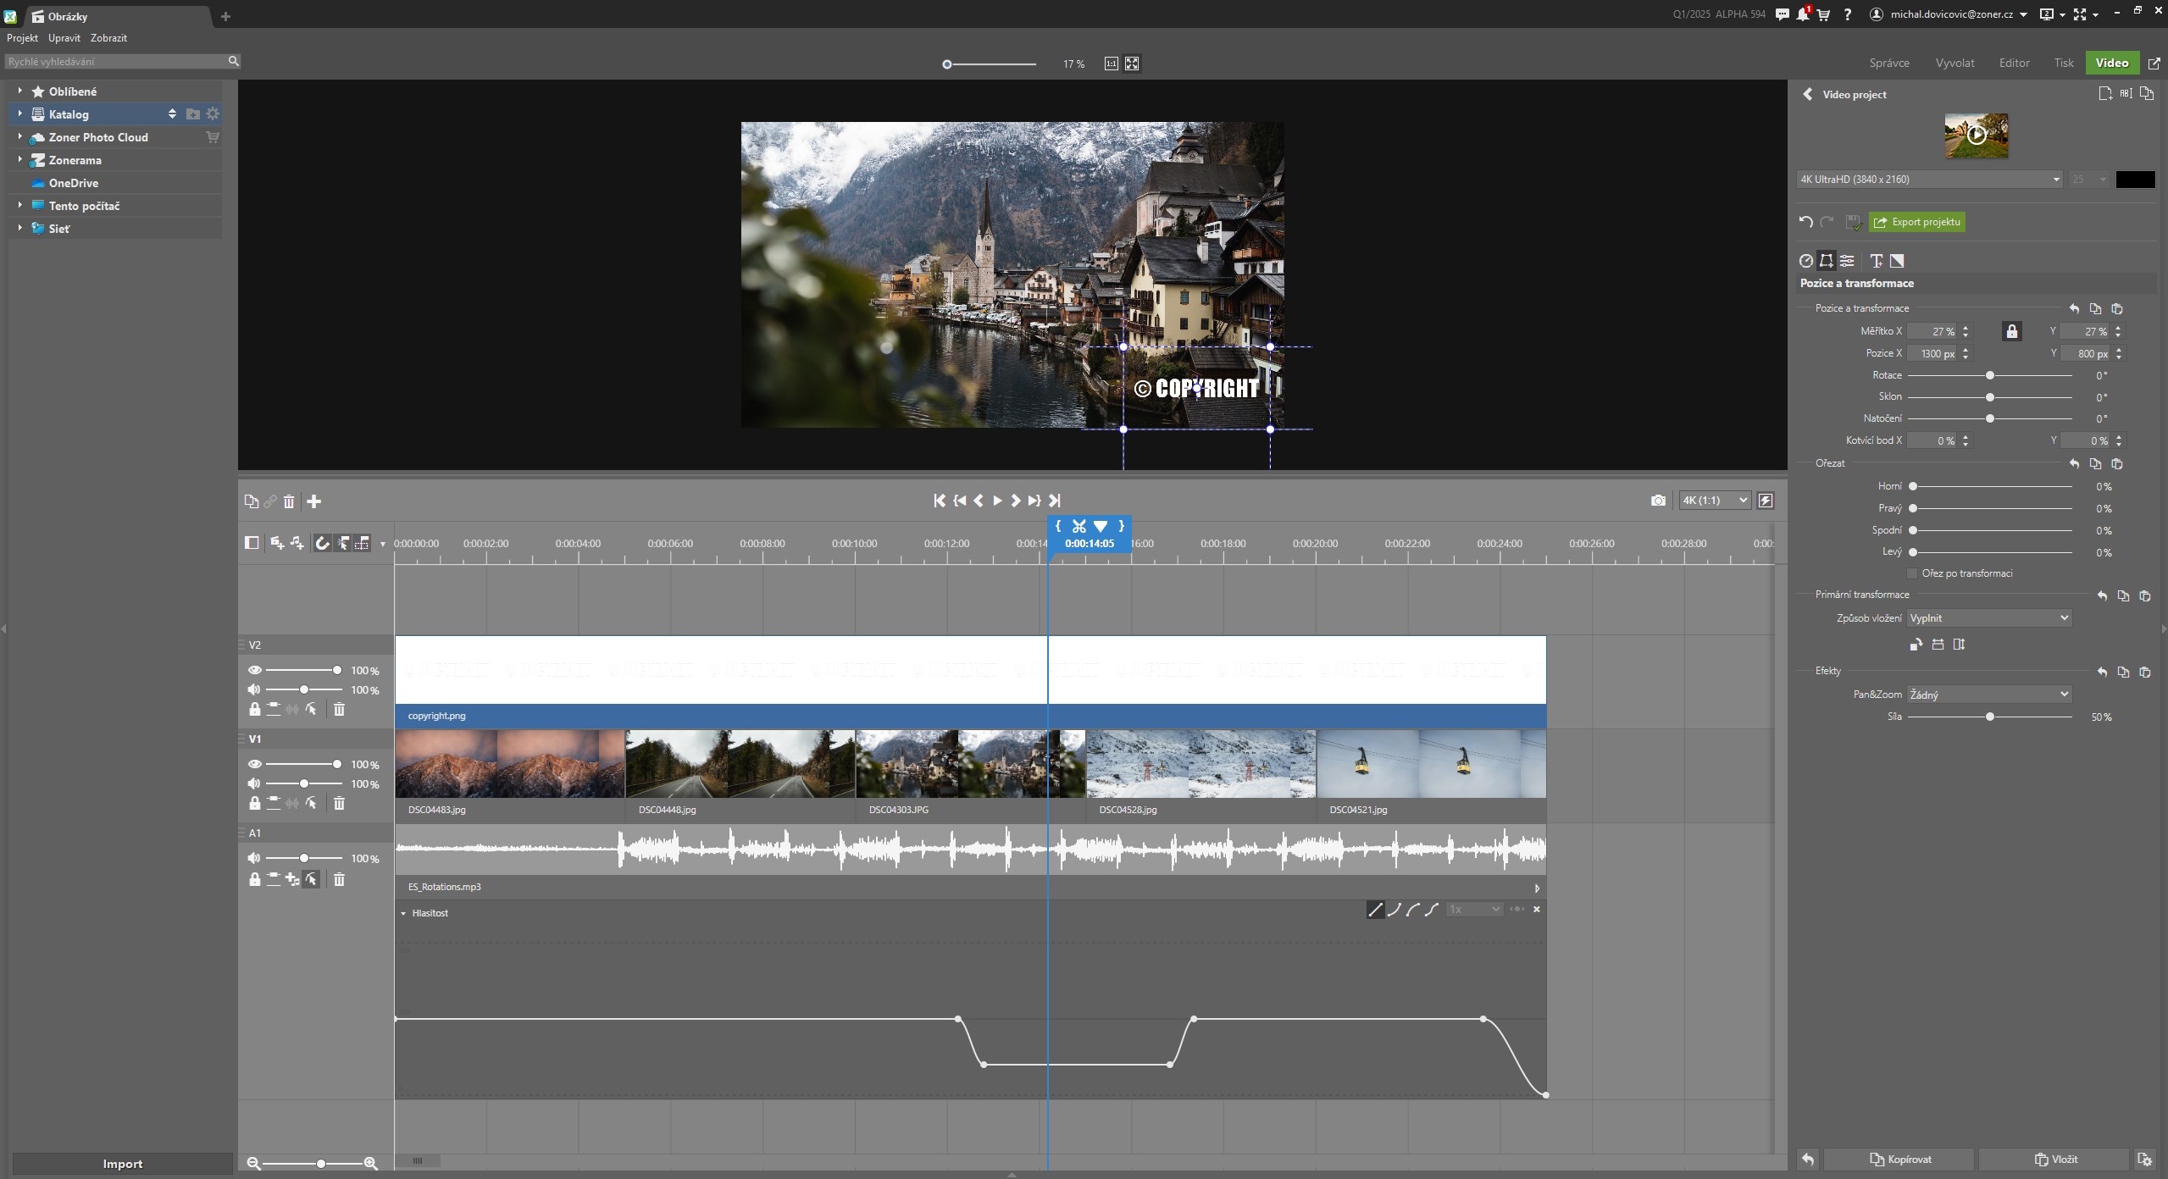Click the black background color swatch
This screenshot has width=2168, height=1179.
pyautogui.click(x=2135, y=180)
